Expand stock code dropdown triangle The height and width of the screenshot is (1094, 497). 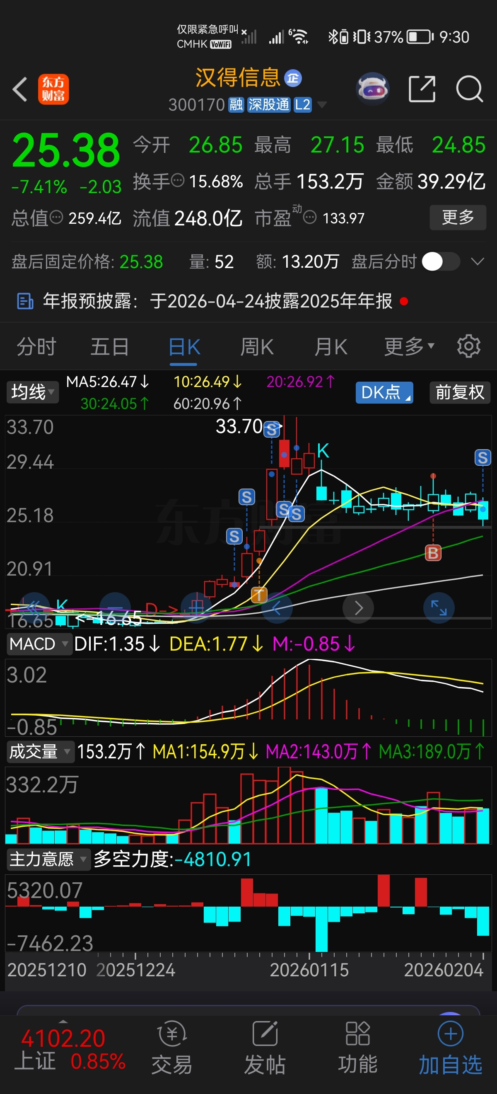click(x=322, y=104)
